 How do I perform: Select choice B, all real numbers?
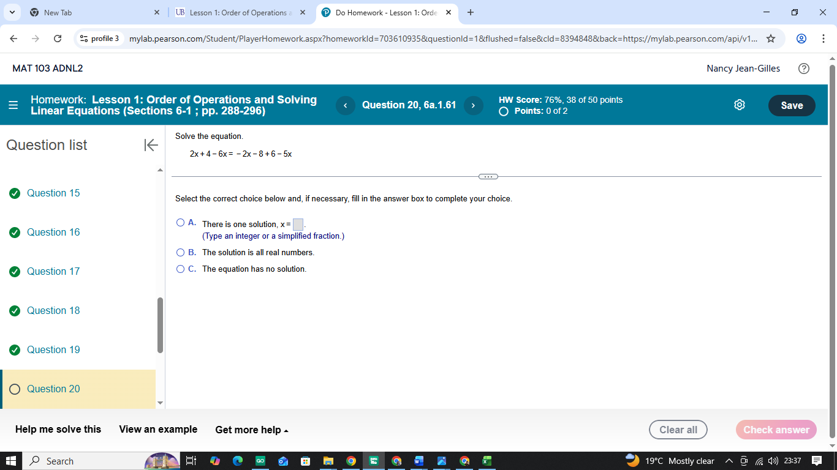pyautogui.click(x=180, y=252)
